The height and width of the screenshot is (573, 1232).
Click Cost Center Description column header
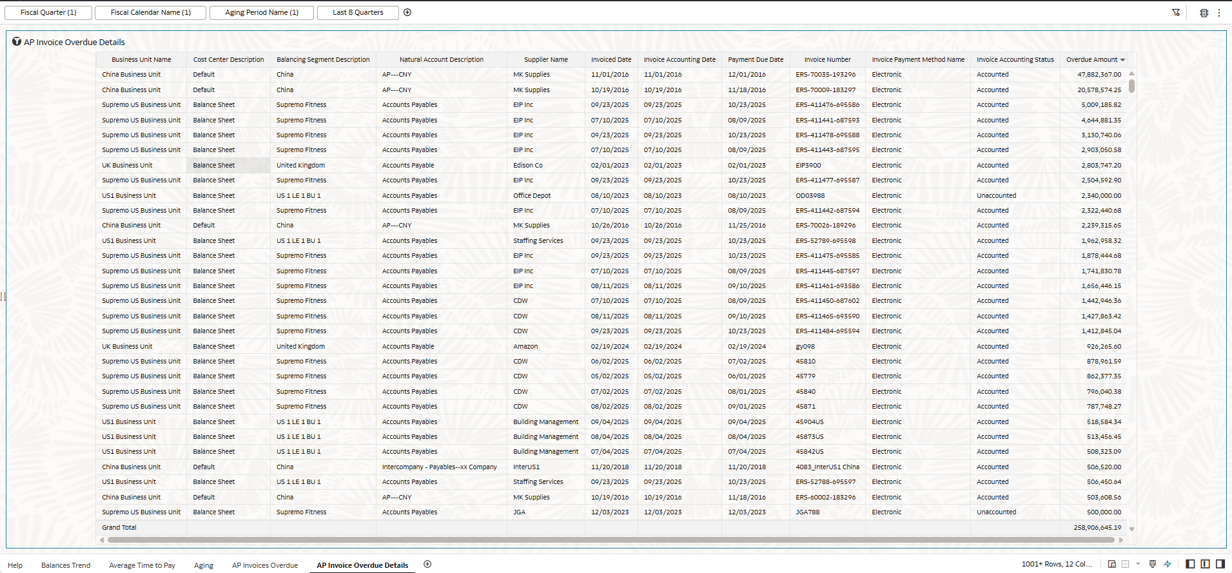(x=228, y=59)
